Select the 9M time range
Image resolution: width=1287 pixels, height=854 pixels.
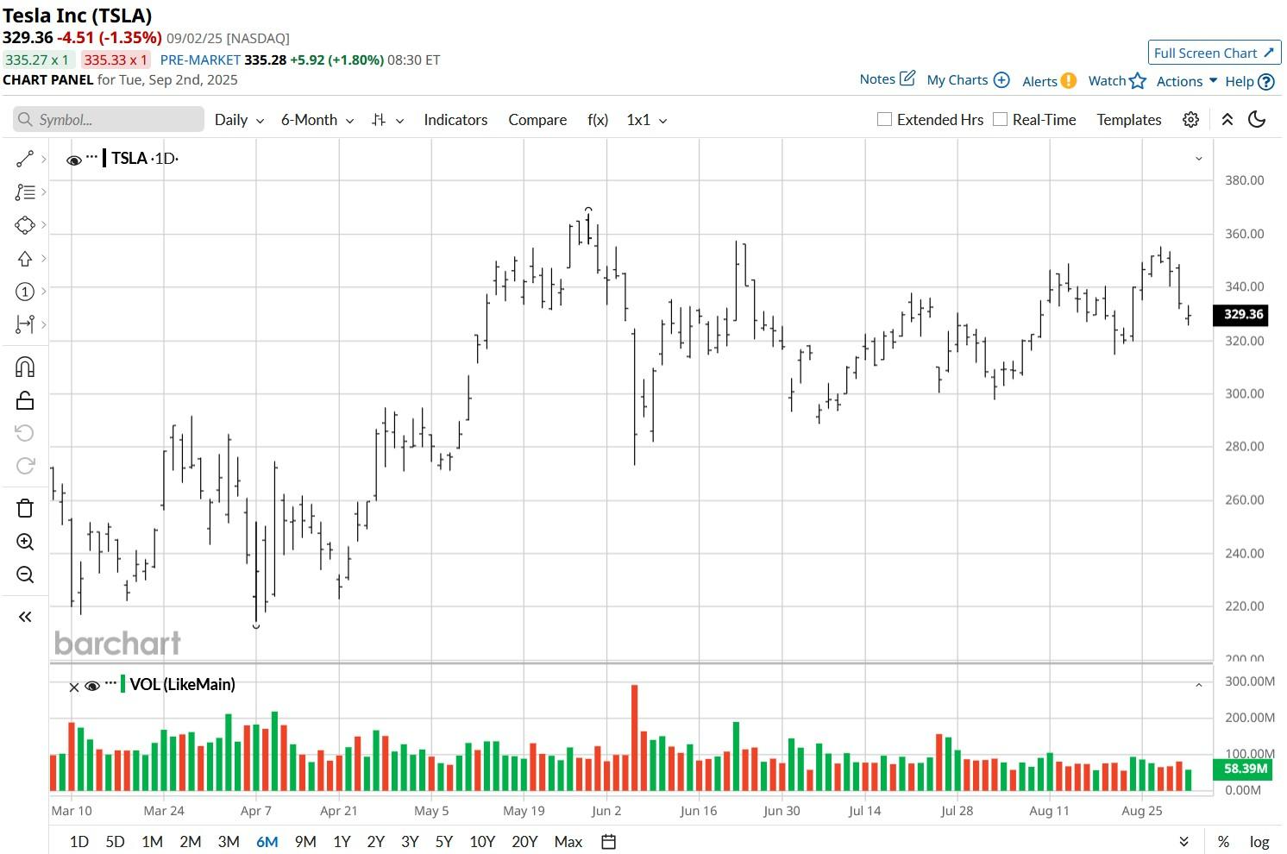tap(305, 841)
